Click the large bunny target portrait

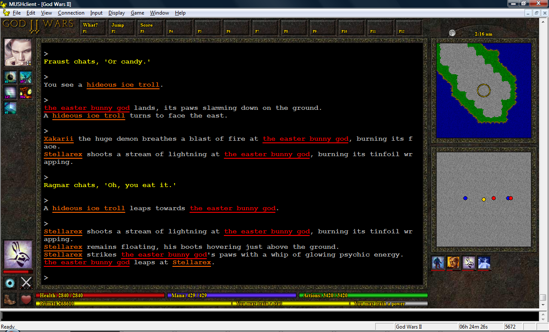pyautogui.click(x=18, y=254)
